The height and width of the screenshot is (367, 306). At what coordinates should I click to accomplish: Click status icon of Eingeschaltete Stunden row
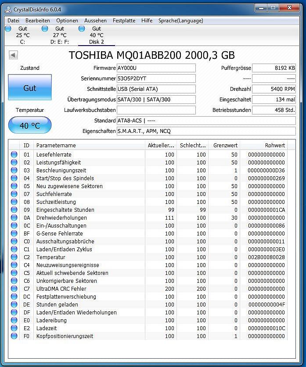coord(14,210)
